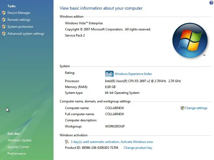This screenshot has width=214, height=160.
Task: Open Security Center under See also
Action: click(18, 147)
